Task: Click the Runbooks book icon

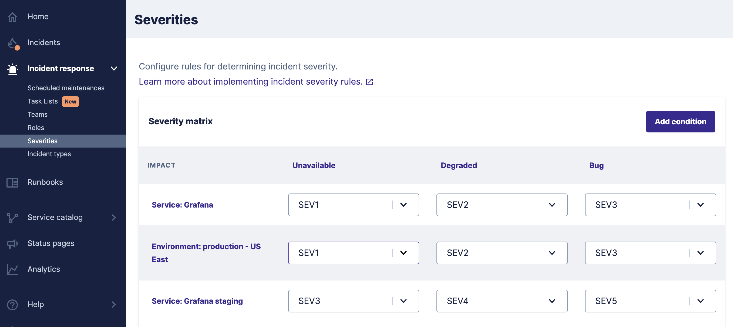Action: click(x=12, y=182)
